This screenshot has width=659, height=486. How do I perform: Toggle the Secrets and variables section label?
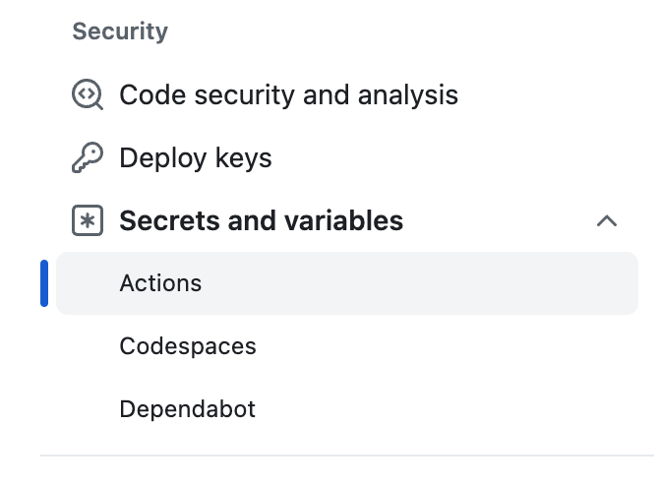tap(261, 221)
